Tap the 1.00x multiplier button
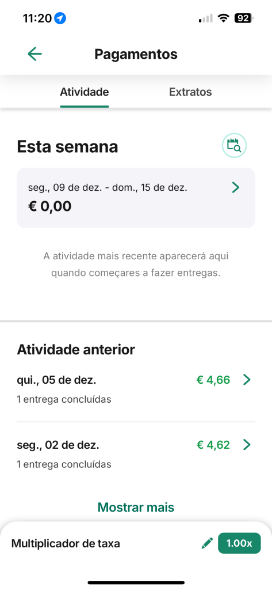The image size is (272, 590). pos(239,543)
